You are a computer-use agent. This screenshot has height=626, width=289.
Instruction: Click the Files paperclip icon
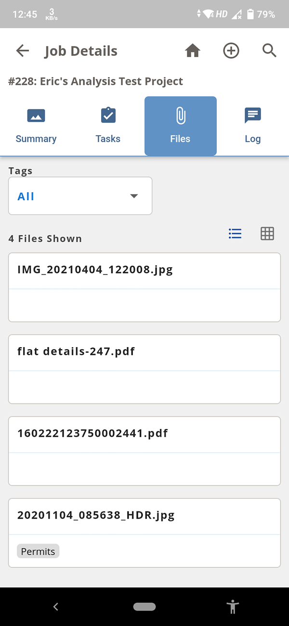pyautogui.click(x=180, y=115)
